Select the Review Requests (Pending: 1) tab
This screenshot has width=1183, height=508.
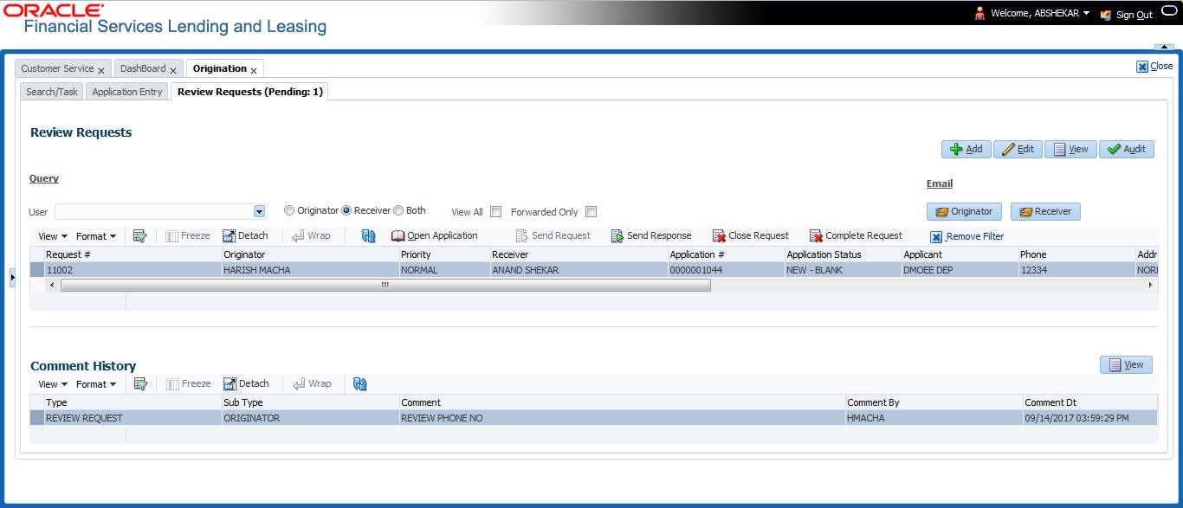pyautogui.click(x=250, y=92)
